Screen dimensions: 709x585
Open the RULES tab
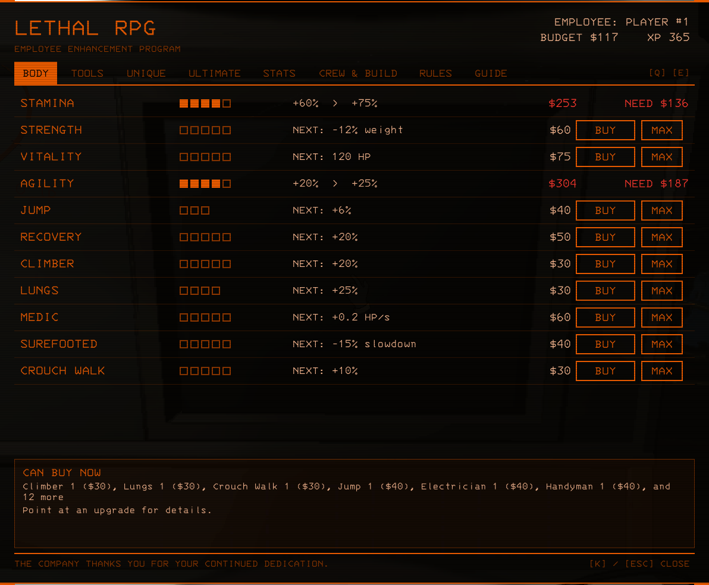[x=435, y=73]
